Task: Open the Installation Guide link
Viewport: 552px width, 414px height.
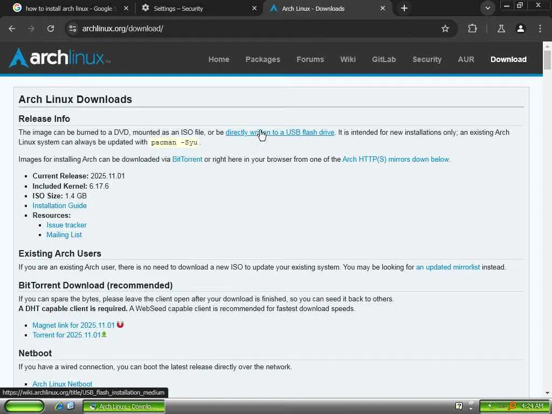Action: [59, 205]
